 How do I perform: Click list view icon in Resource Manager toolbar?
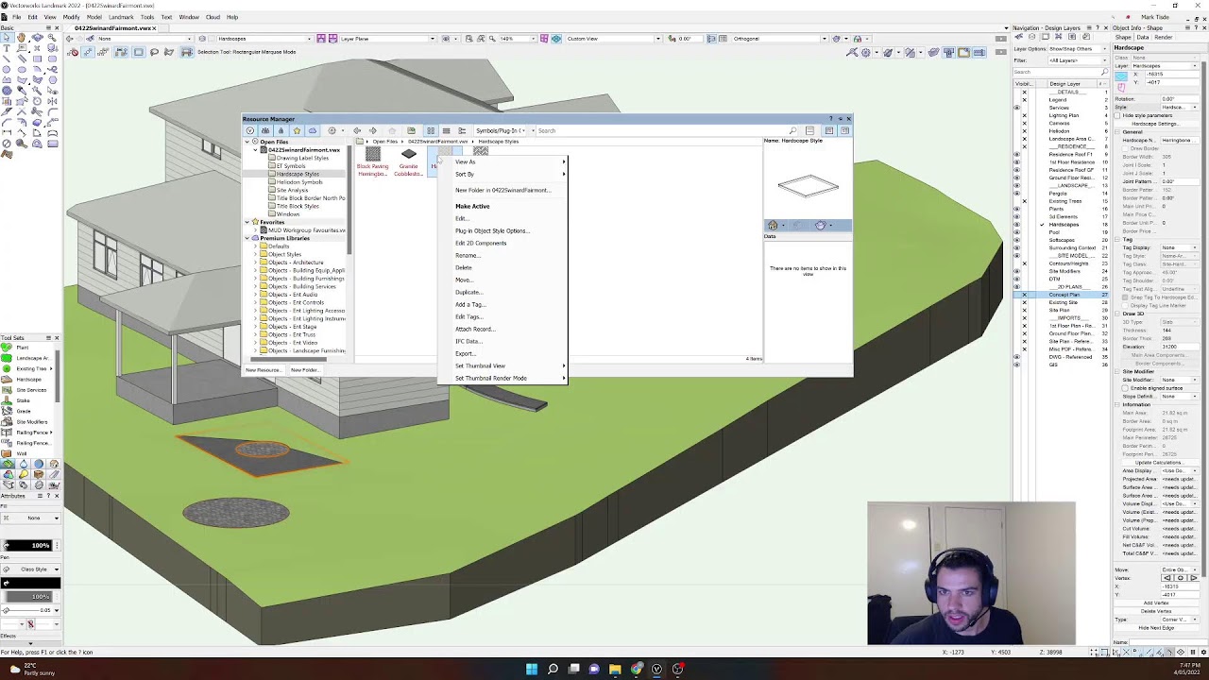(446, 130)
